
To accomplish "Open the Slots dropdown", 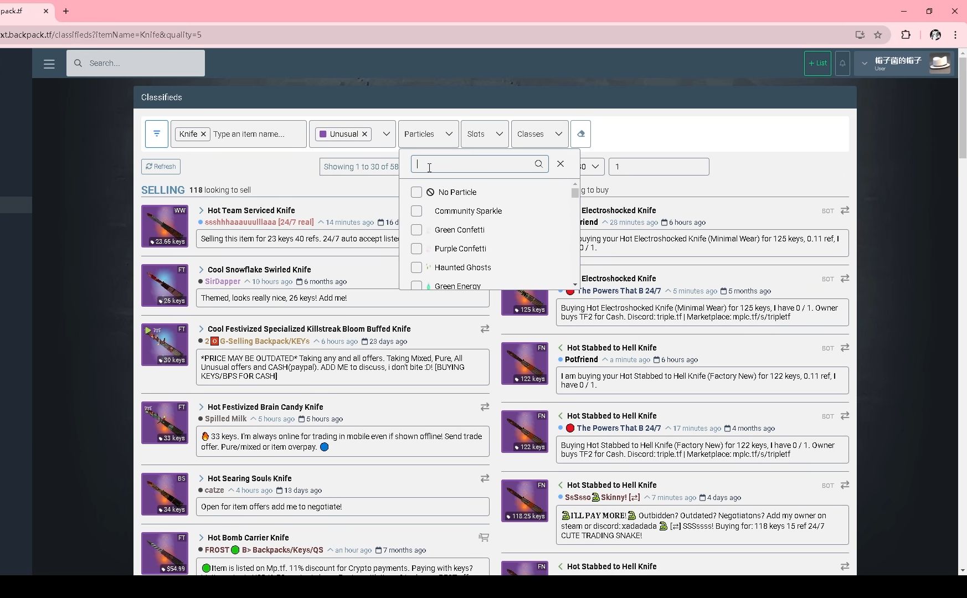I will click(x=485, y=134).
